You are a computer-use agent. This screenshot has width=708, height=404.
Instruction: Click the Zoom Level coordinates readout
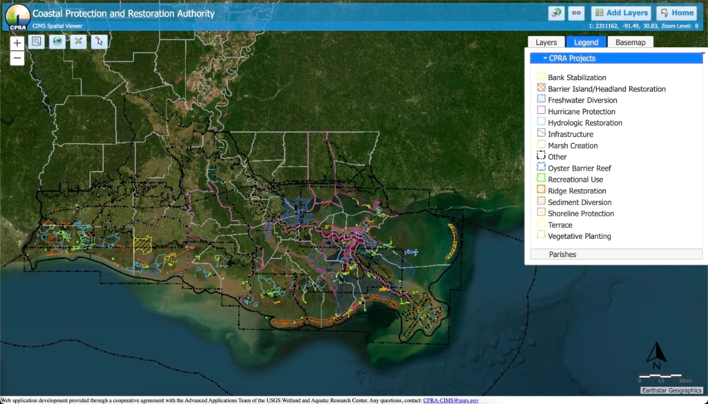(x=644, y=26)
